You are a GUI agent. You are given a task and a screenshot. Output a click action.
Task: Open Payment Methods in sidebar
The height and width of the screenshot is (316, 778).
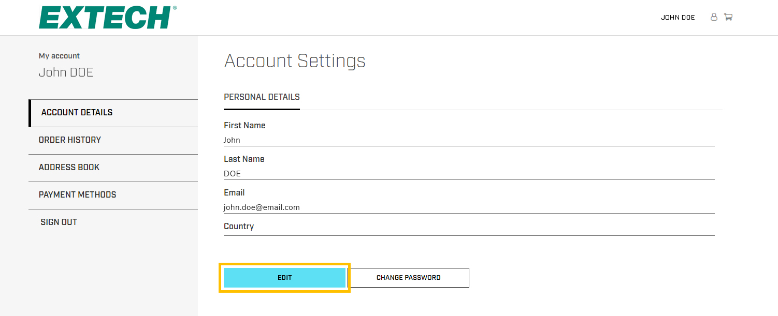click(77, 195)
